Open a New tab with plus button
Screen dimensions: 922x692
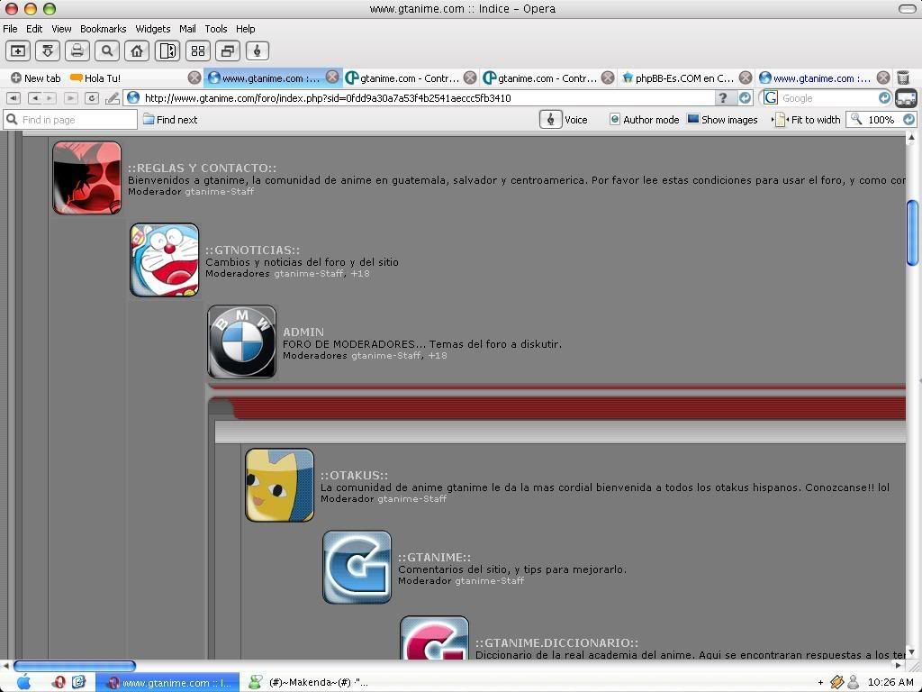click(x=36, y=78)
